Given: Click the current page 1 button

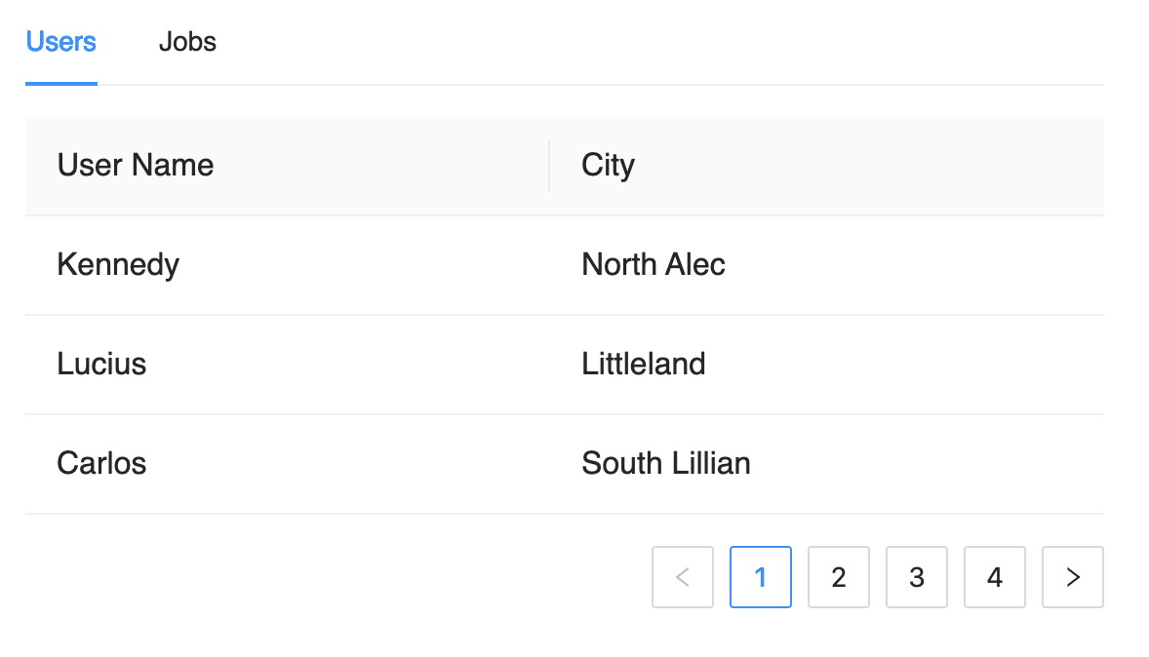Looking at the screenshot, I should click(761, 577).
